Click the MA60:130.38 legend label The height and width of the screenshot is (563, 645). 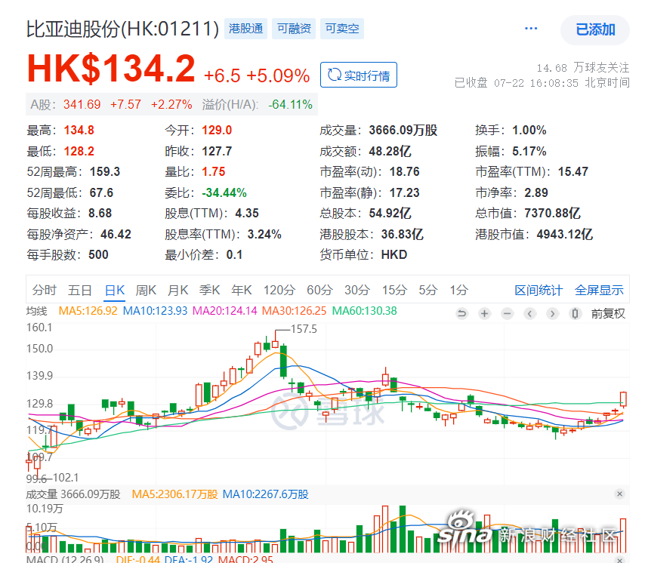[x=365, y=311]
